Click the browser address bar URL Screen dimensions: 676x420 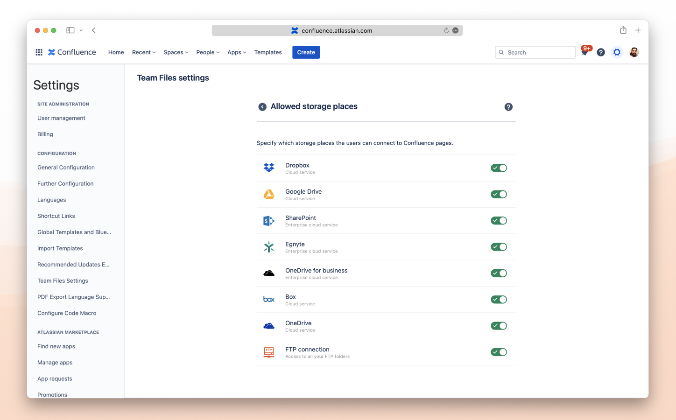(x=337, y=31)
